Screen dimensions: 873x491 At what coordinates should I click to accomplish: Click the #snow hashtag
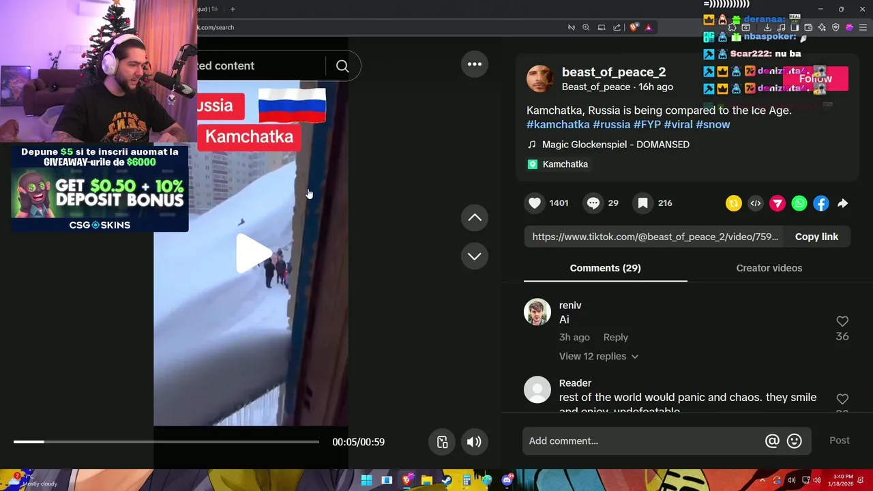point(713,125)
